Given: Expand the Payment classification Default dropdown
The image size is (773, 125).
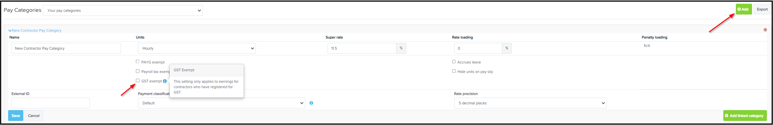Looking at the screenshot, I should tap(221, 103).
